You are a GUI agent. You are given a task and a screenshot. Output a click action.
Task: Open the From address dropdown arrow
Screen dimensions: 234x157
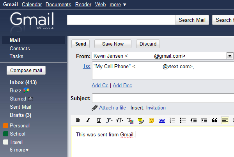click(x=230, y=56)
